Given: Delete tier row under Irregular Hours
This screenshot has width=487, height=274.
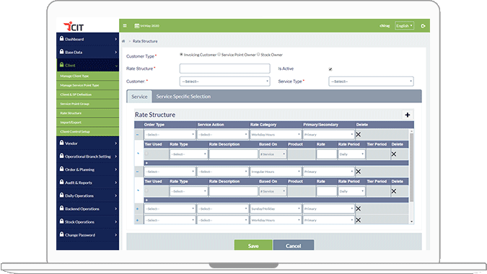Looking at the screenshot, I should (x=393, y=191).
